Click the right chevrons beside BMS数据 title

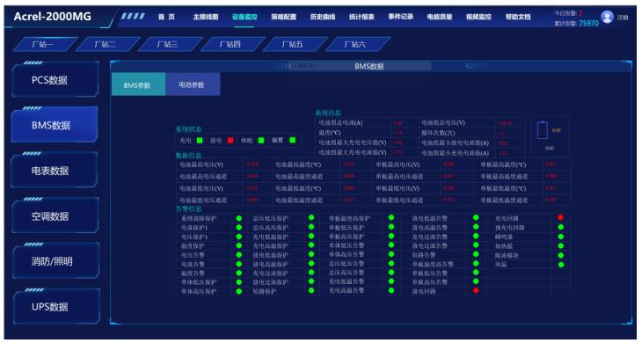click(x=474, y=66)
